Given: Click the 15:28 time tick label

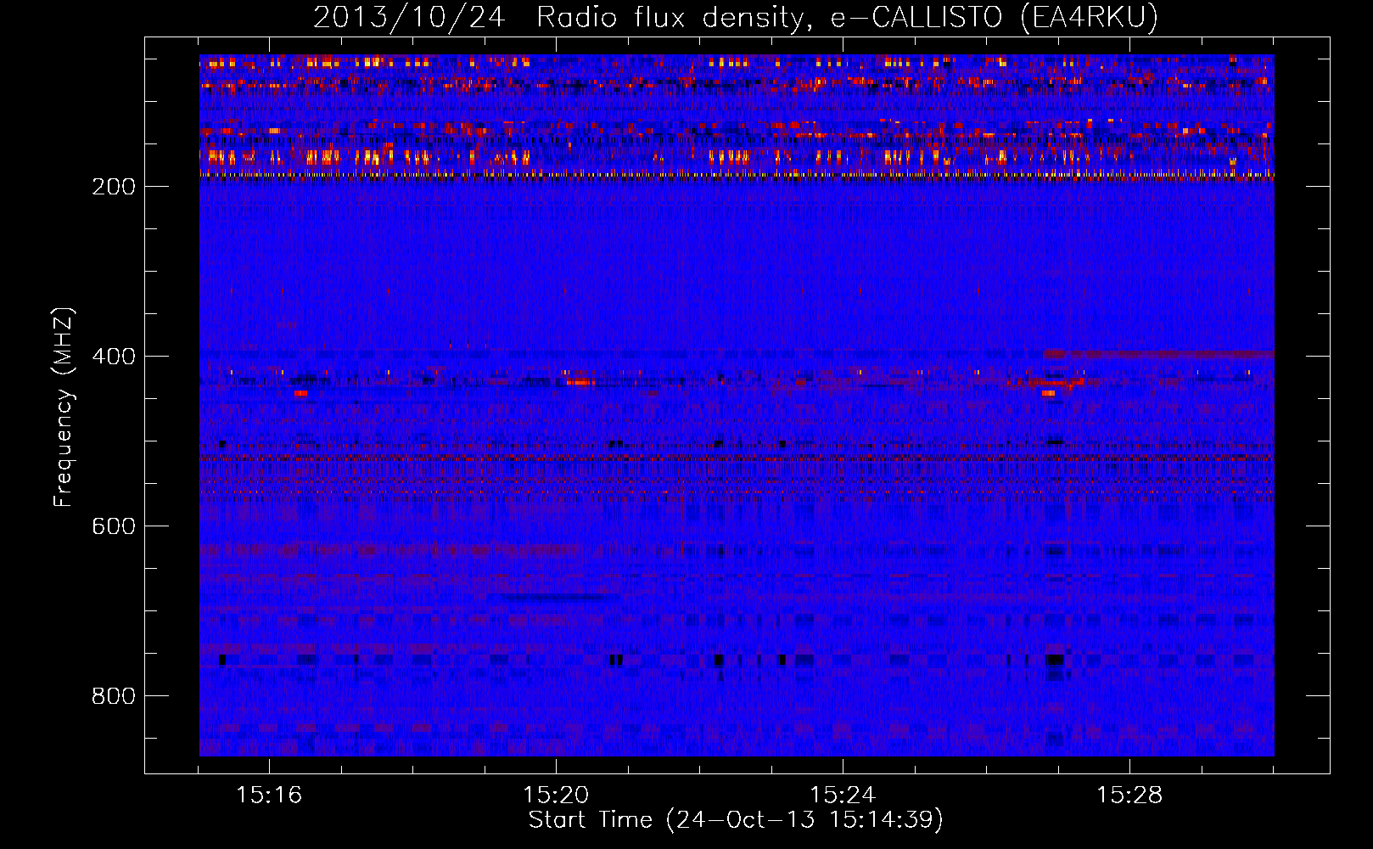Looking at the screenshot, I should [x=1129, y=795].
